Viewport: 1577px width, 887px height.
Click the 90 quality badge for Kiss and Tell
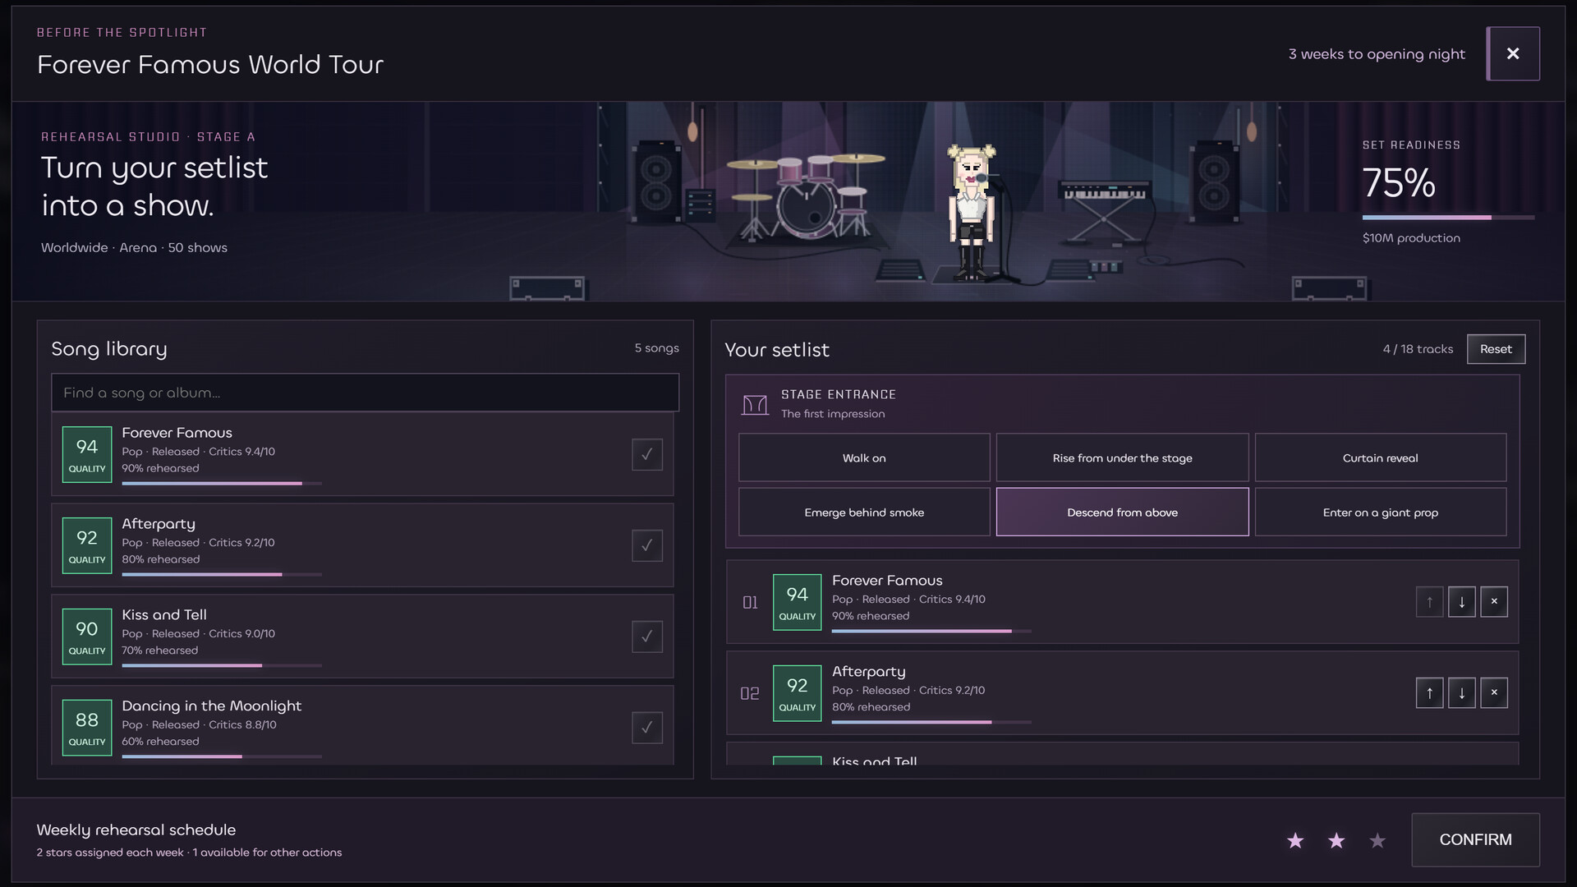pyautogui.click(x=87, y=637)
